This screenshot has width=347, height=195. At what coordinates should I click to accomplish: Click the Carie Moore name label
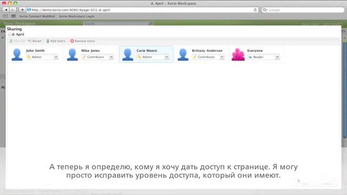pyautogui.click(x=147, y=50)
